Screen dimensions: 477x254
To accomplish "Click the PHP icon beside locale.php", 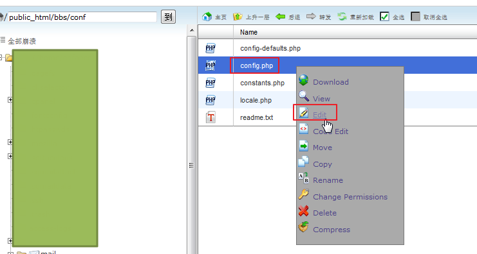I will coord(210,100).
